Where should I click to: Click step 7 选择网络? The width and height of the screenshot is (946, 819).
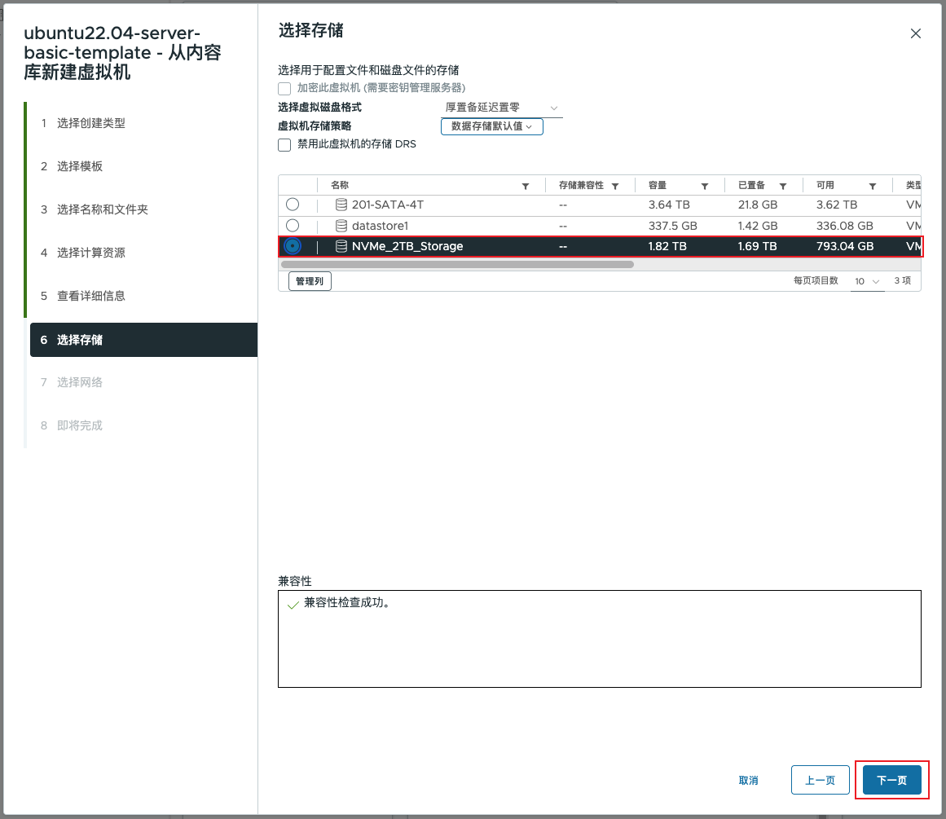[72, 383]
